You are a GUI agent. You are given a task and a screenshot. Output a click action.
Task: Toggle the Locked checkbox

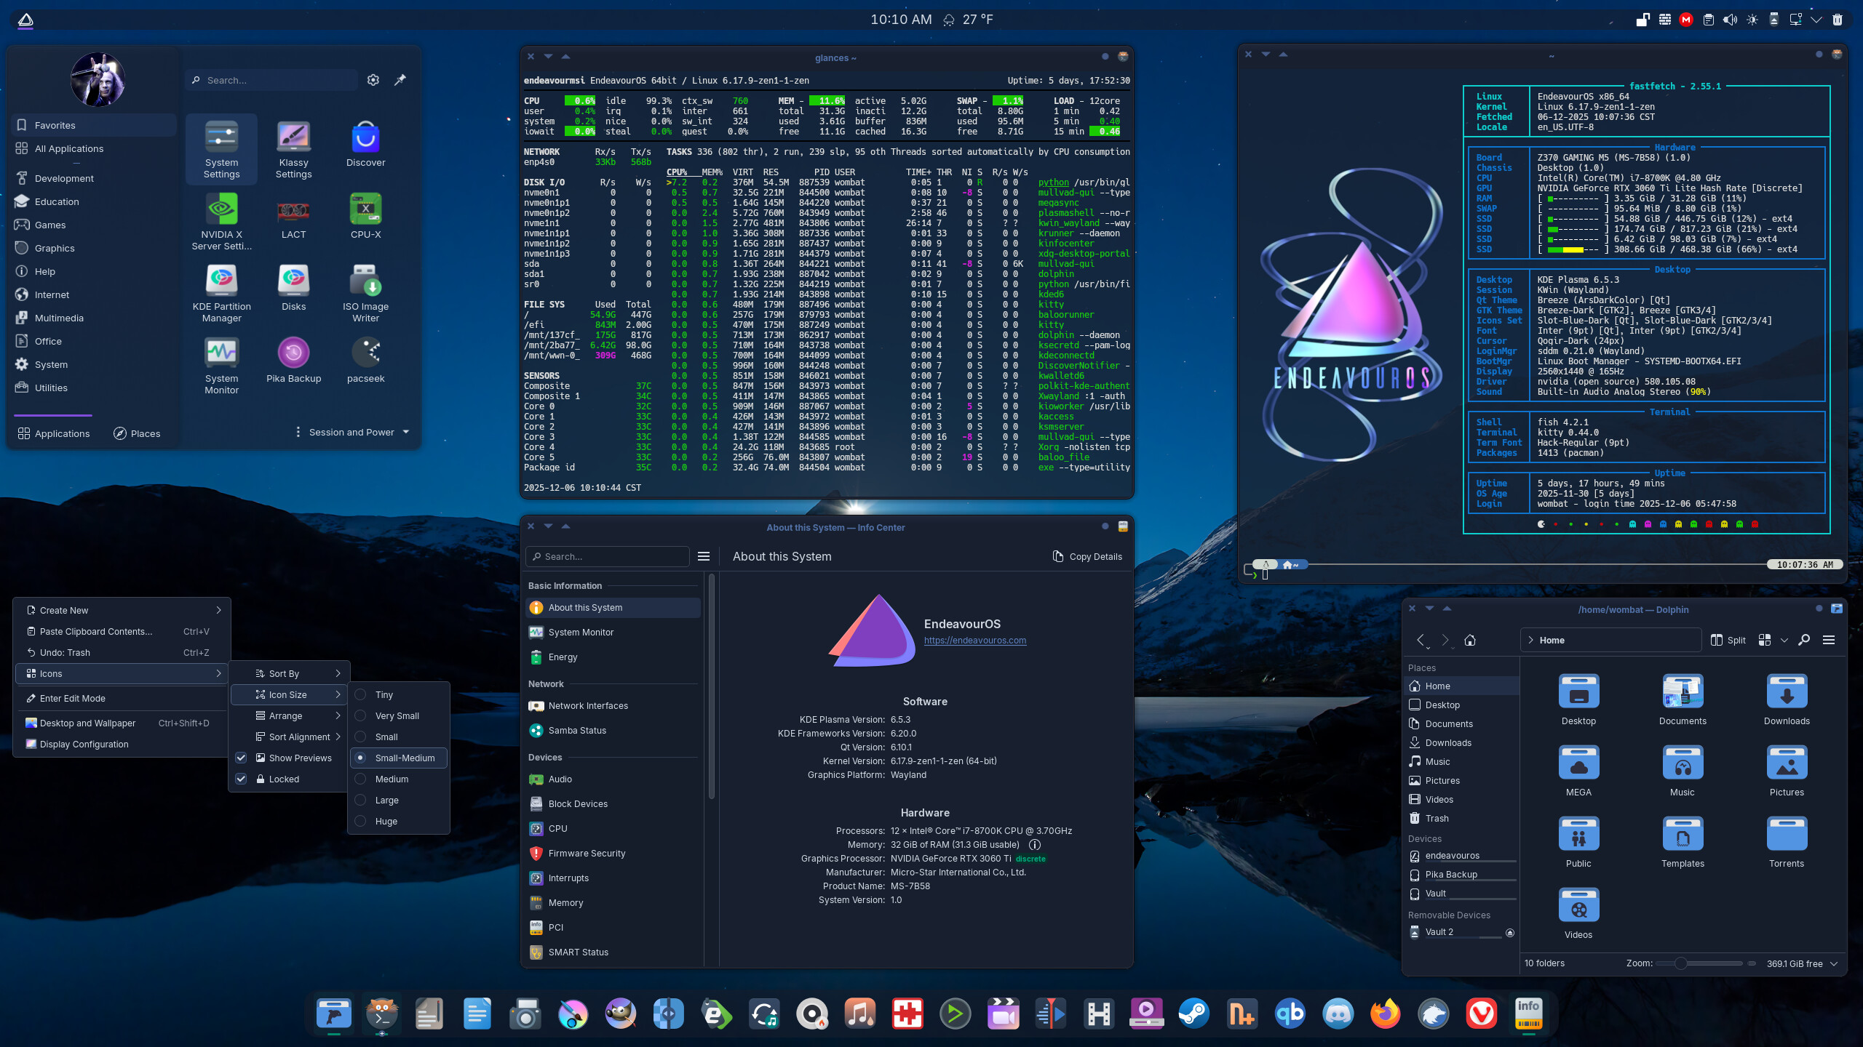pos(242,779)
